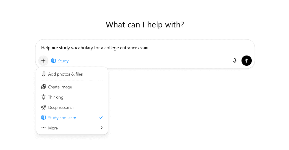Image resolution: width=289 pixels, height=150 pixels.
Task: Click the plus attachment button
Action: (x=43, y=61)
